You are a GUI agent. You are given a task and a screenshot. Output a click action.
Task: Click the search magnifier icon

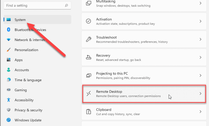tap(67, 5)
